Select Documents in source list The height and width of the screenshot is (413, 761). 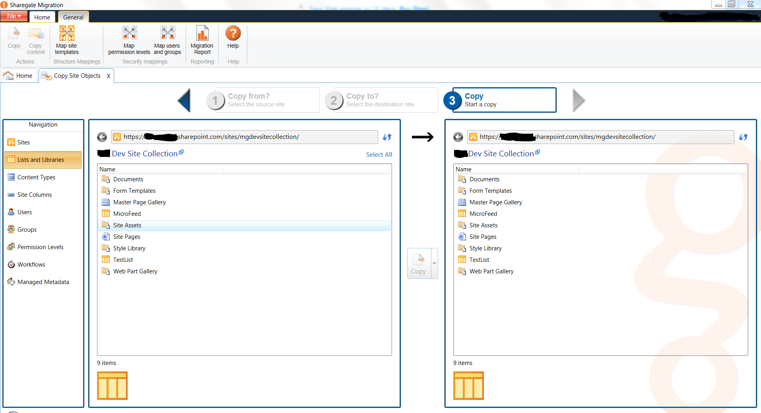click(244, 179)
